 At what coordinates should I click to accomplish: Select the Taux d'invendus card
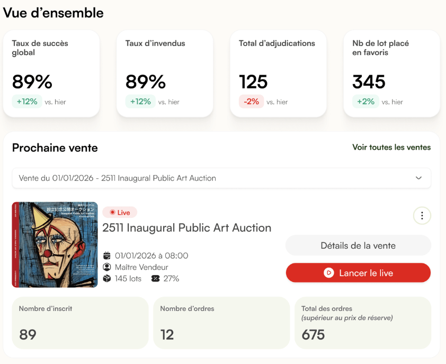point(165,74)
